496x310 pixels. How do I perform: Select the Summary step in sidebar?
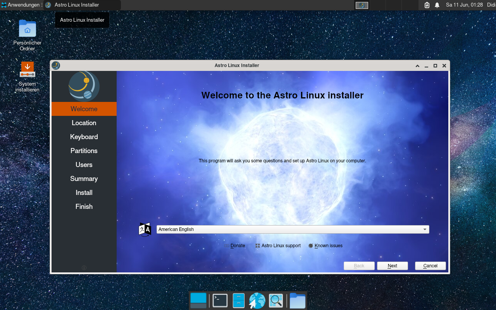[84, 179]
